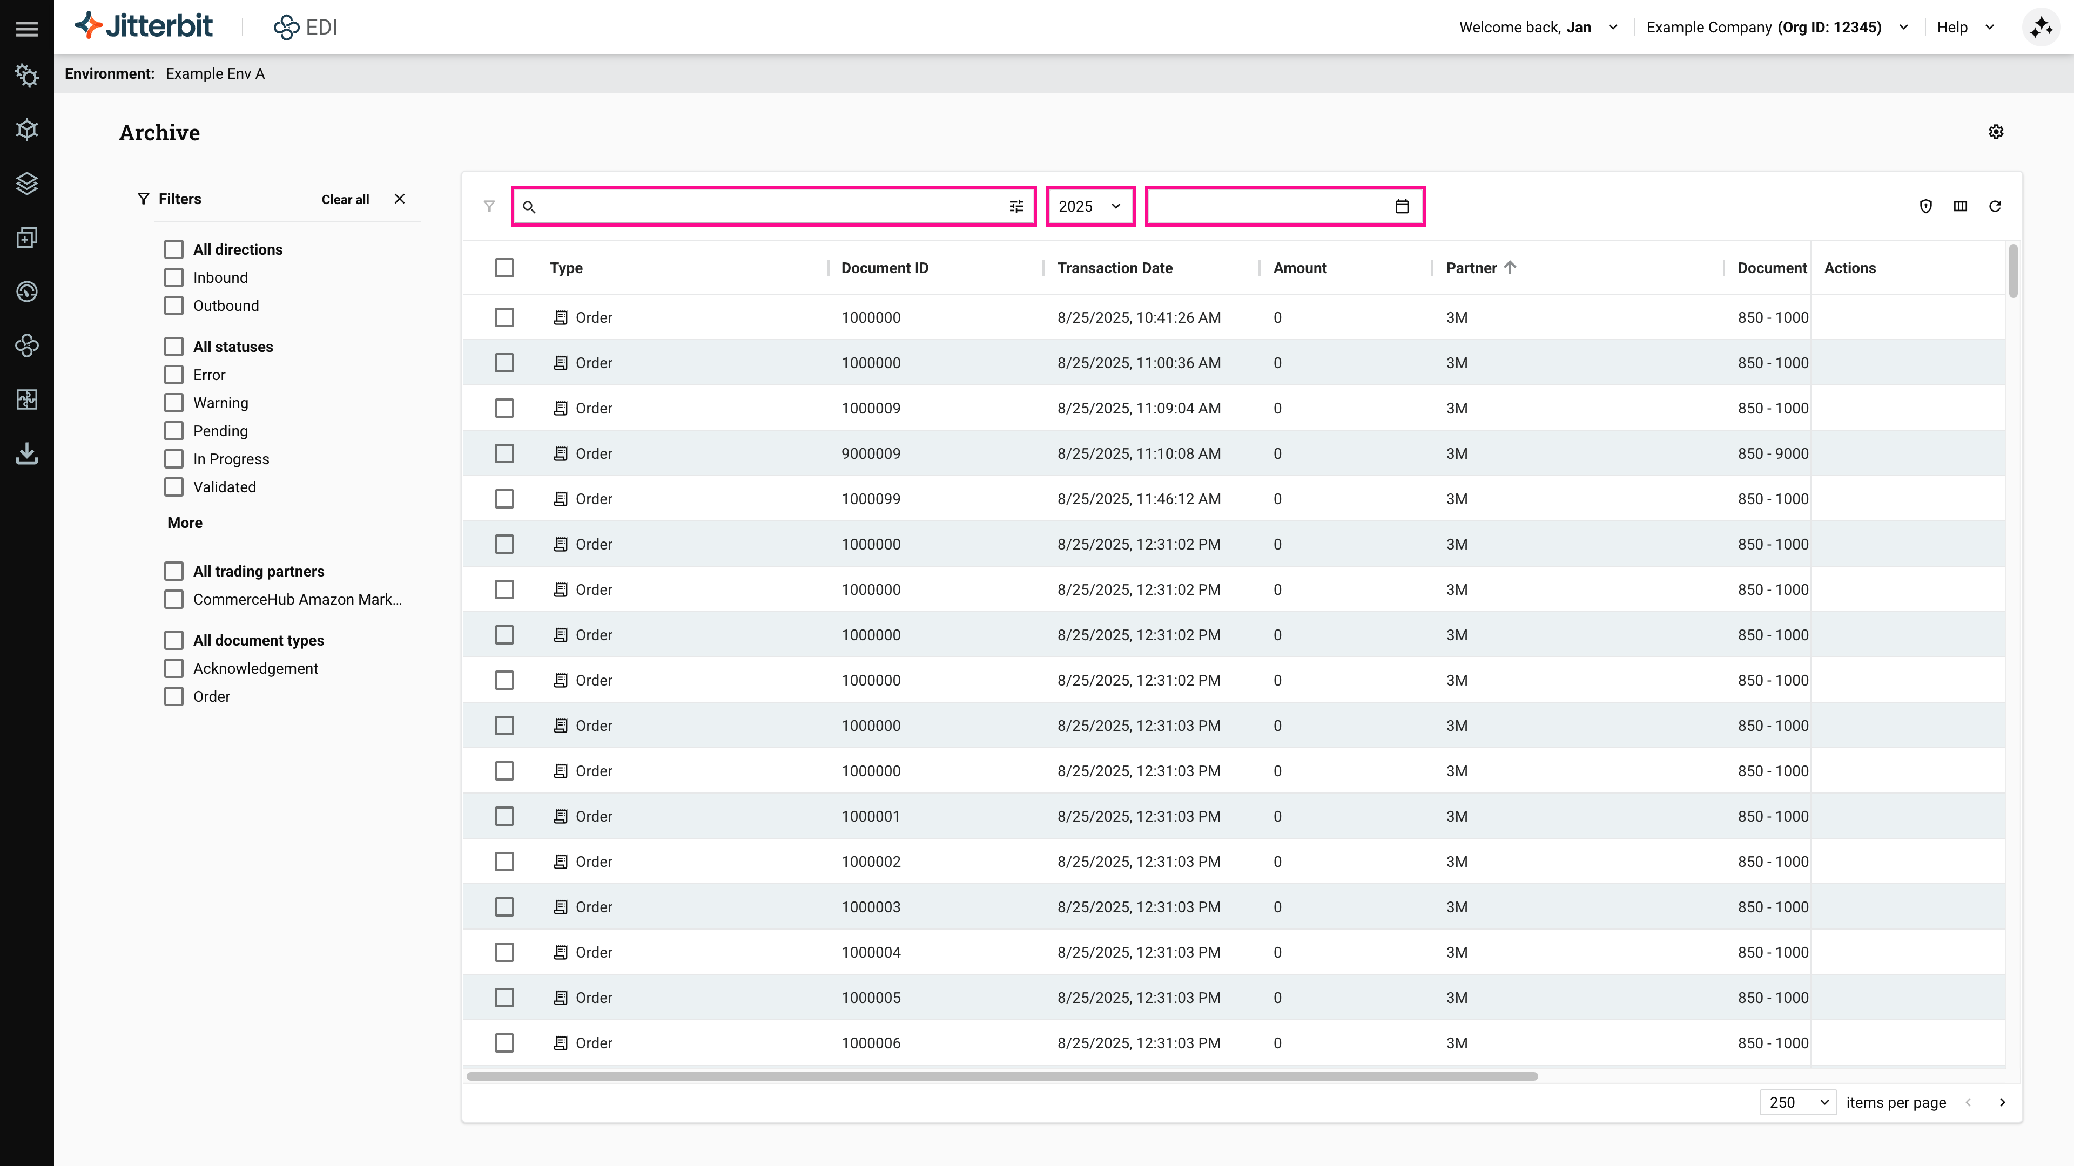The image size is (2074, 1166).
Task: Click the refresh icon in table toolbar
Action: point(1994,206)
